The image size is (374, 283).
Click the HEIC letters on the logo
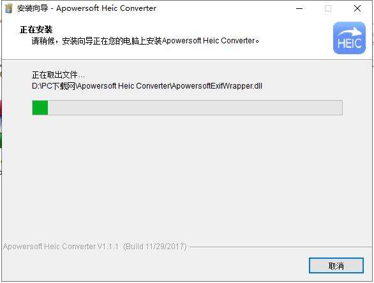(x=350, y=43)
